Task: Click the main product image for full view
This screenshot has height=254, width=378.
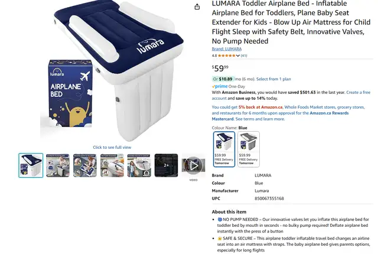Action: [112, 71]
